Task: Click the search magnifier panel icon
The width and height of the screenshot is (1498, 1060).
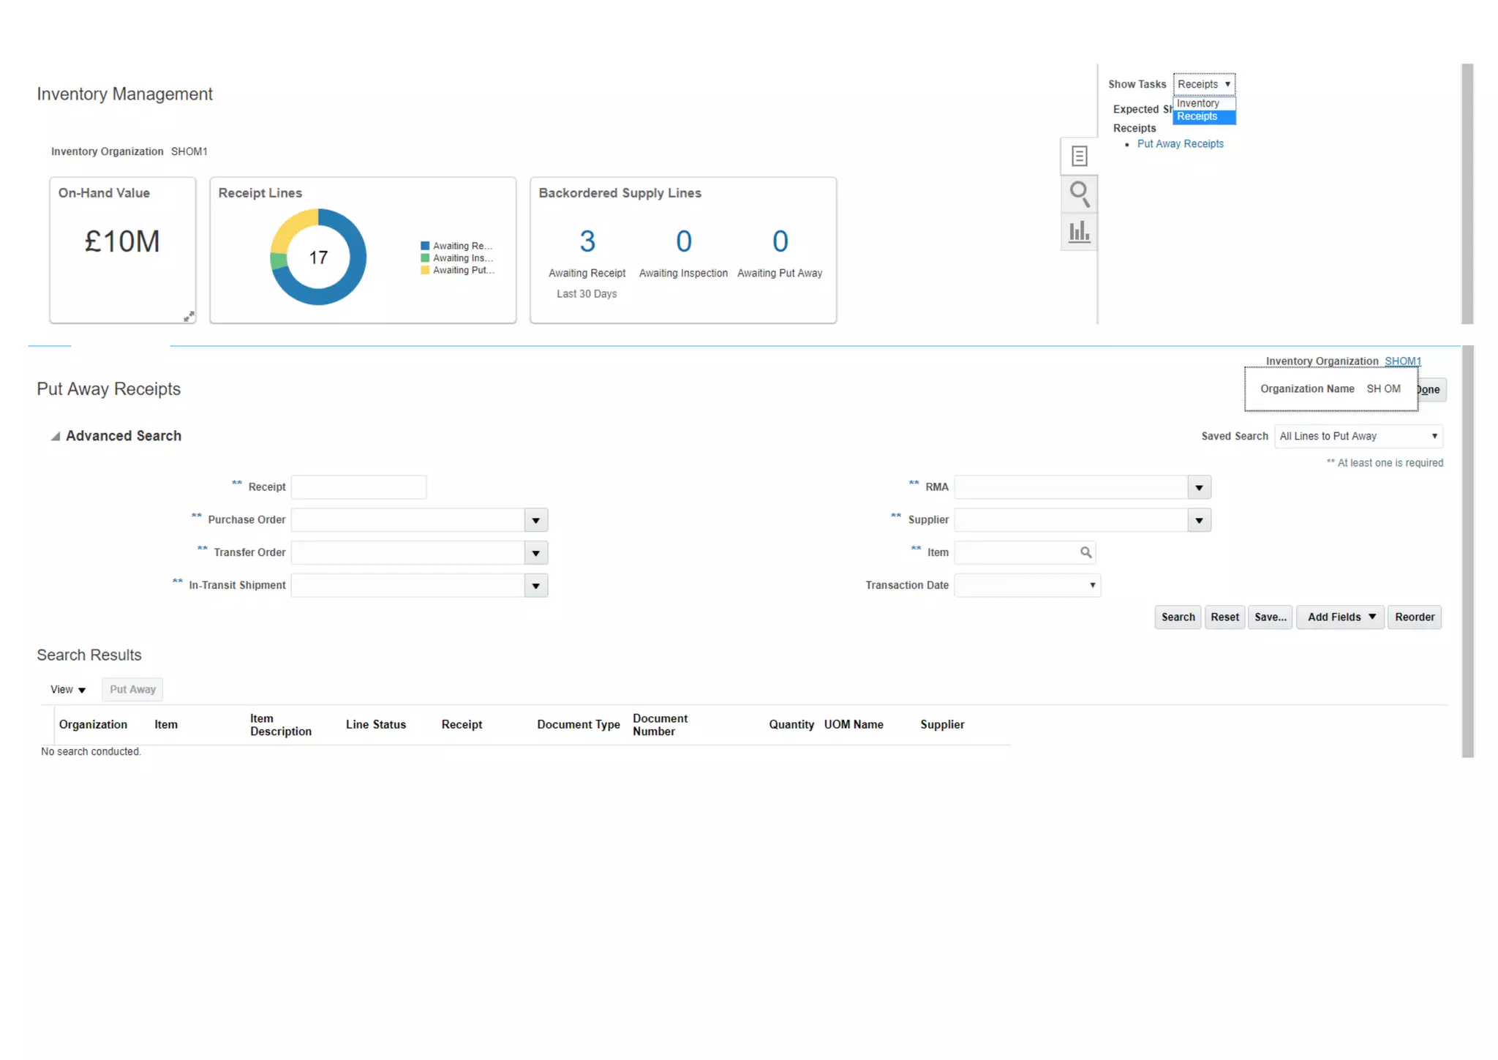Action: [1079, 194]
